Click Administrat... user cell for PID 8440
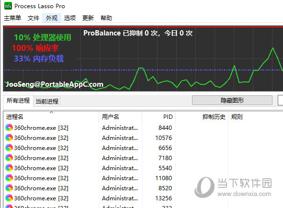 [x=120, y=128]
